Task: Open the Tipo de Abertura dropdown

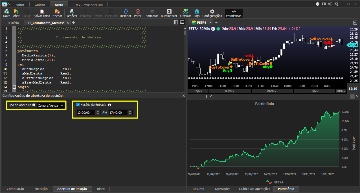Action: coord(51,106)
